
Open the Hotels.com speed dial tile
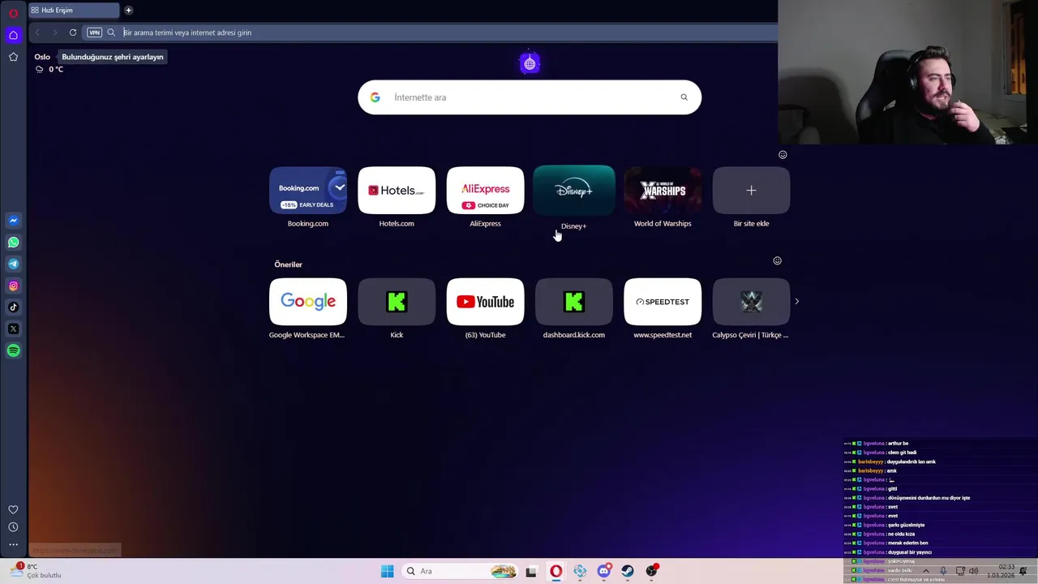tap(397, 191)
